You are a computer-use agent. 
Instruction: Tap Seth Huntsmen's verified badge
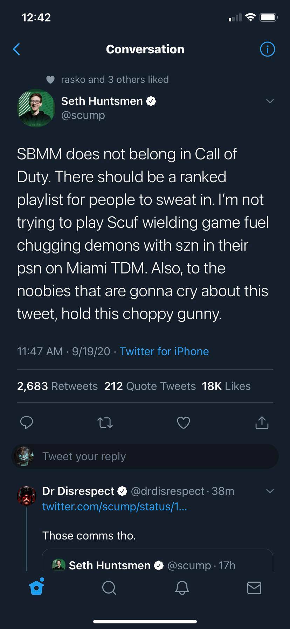point(151,101)
